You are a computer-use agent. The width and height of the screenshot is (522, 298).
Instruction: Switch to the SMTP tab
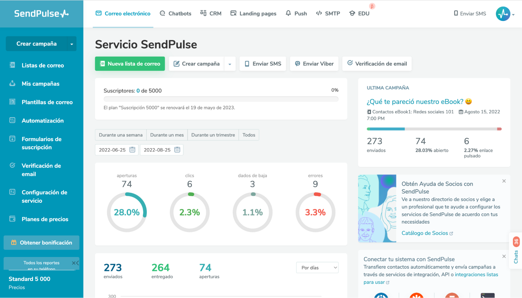328,14
